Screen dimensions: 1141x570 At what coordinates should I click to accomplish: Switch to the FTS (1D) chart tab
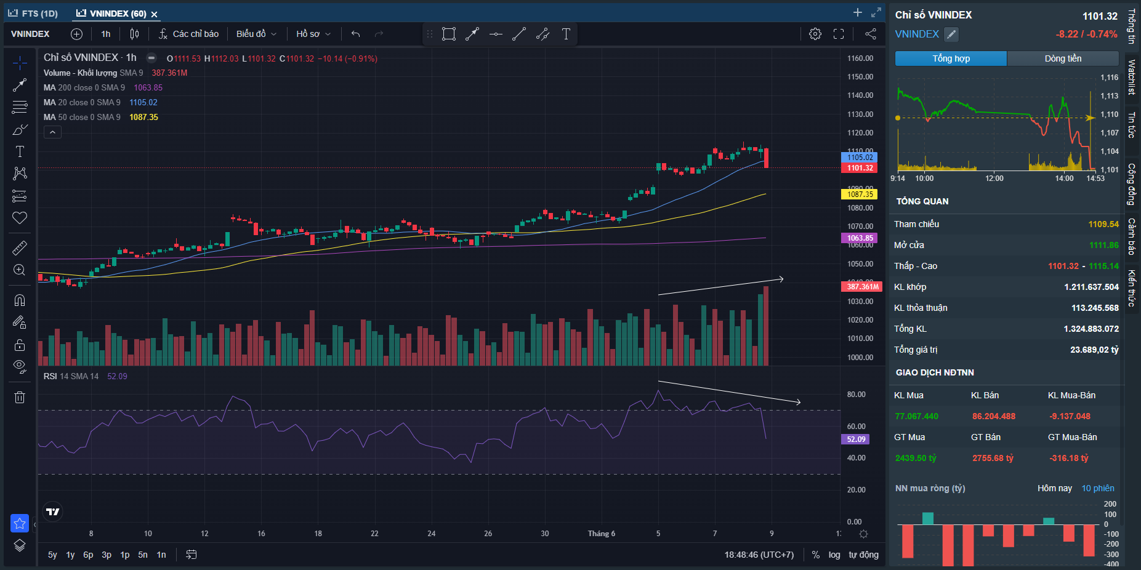(x=34, y=14)
